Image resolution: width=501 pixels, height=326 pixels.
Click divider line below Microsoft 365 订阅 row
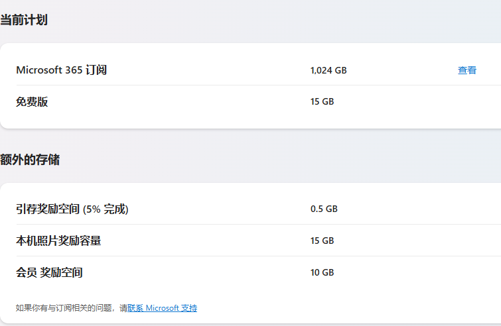pyautogui.click(x=259, y=85)
